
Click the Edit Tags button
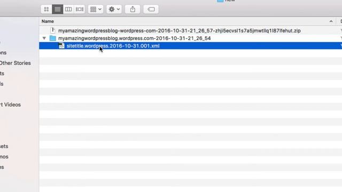[x=151, y=10]
